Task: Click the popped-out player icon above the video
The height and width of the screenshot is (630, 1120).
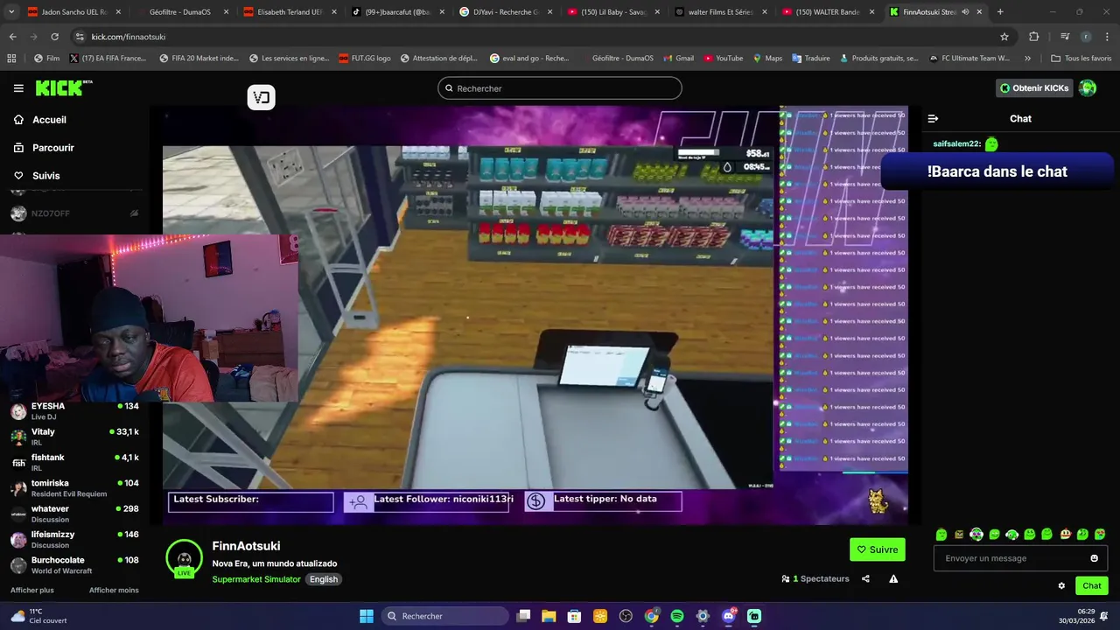Action: (x=261, y=97)
